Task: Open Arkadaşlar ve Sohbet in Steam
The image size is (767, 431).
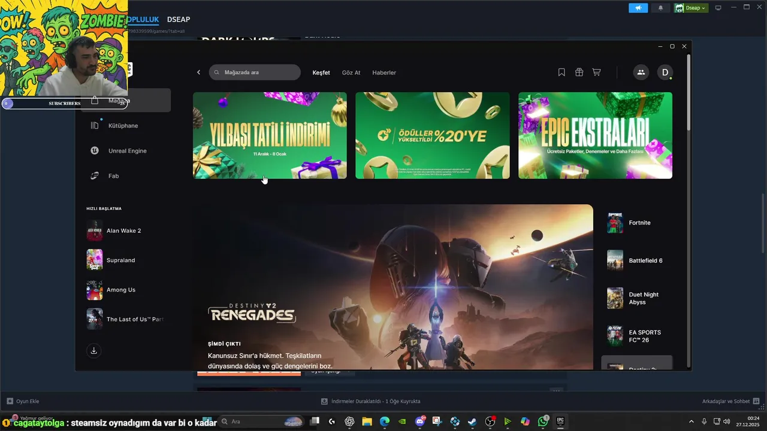Action: click(x=731, y=401)
